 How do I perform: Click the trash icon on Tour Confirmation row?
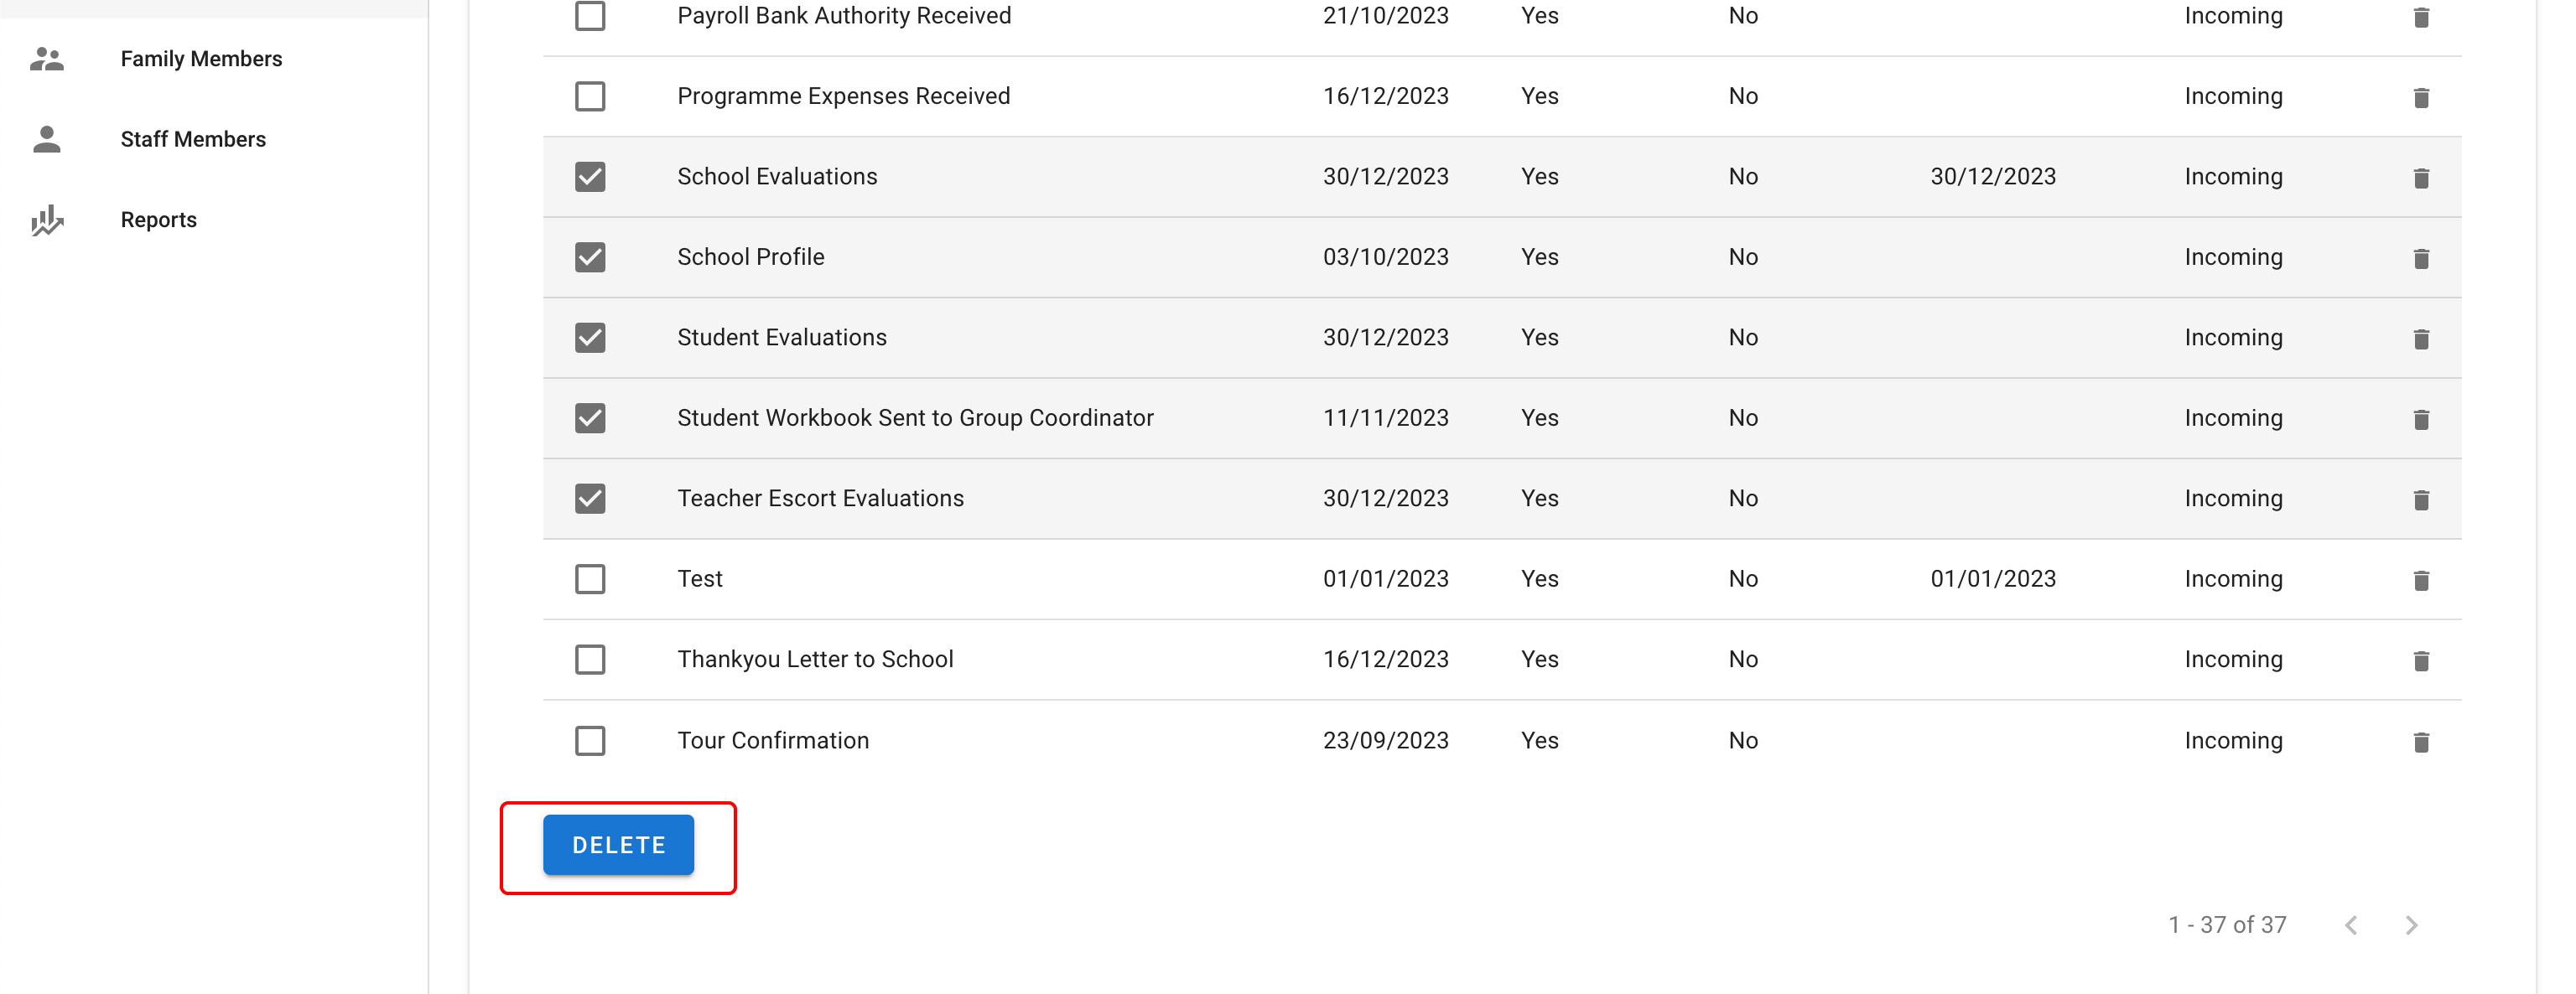[2420, 743]
